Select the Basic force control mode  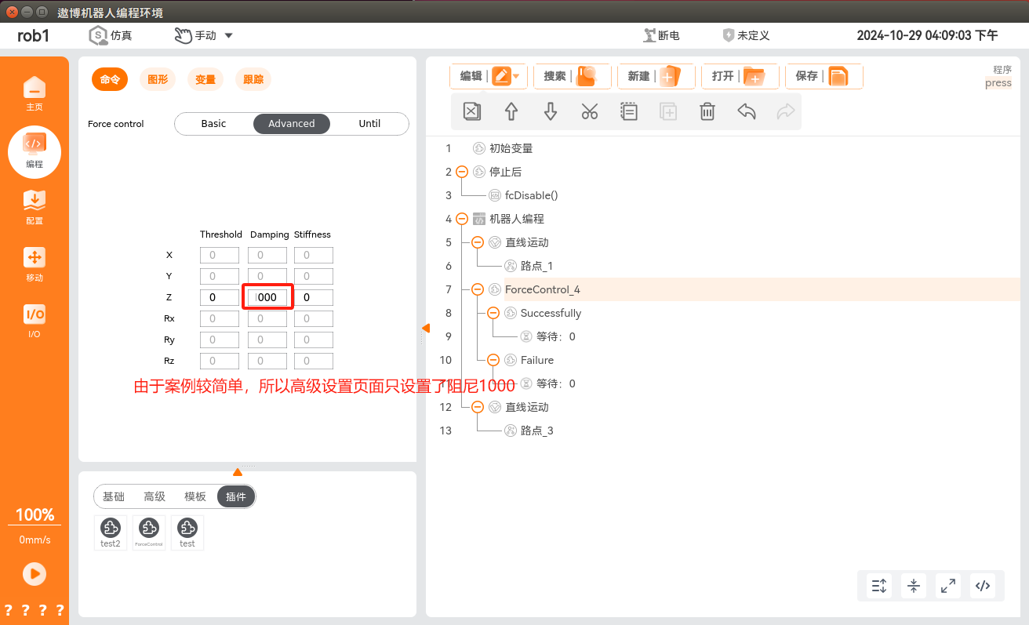point(213,124)
